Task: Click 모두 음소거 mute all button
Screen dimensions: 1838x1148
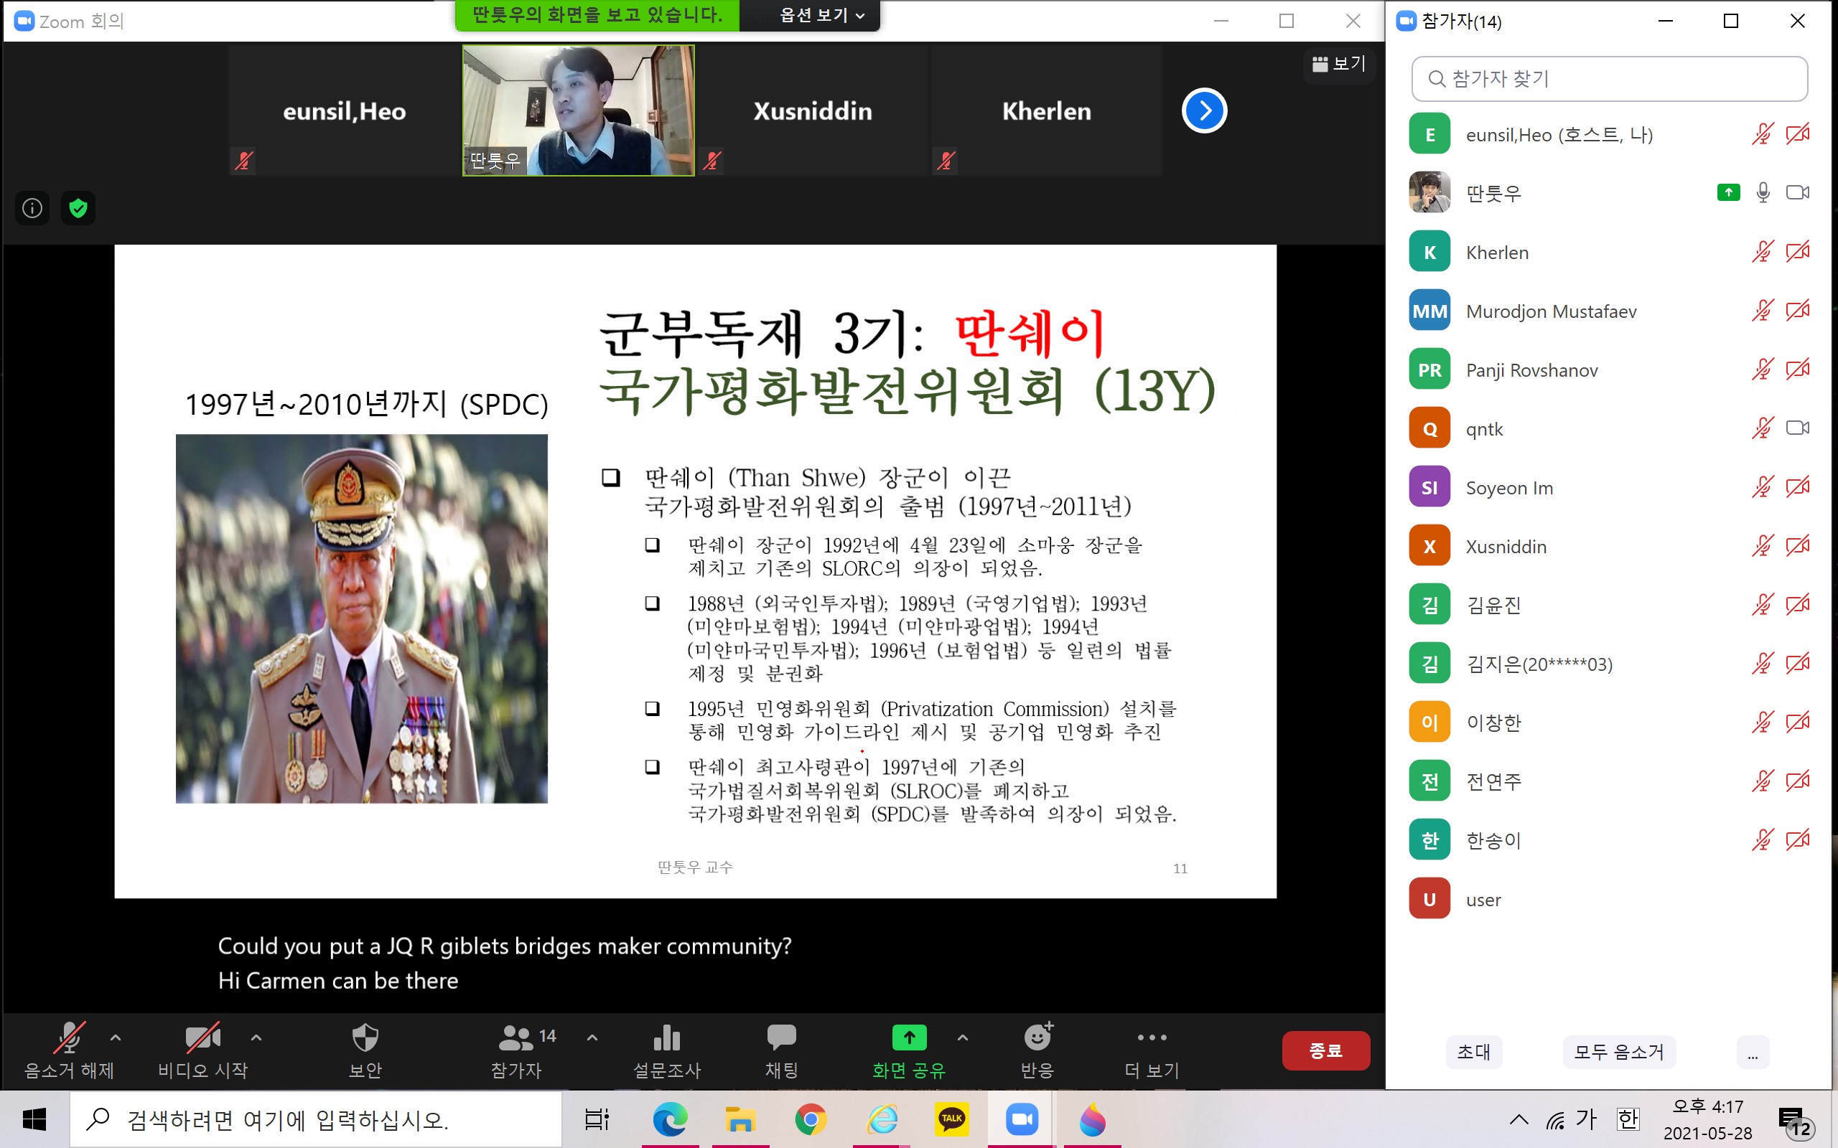Action: (1618, 1053)
